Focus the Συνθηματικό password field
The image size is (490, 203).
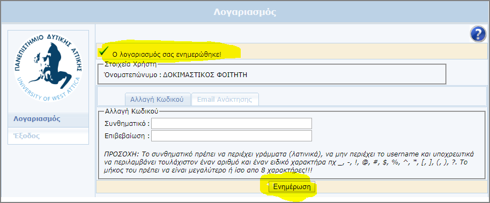232,123
